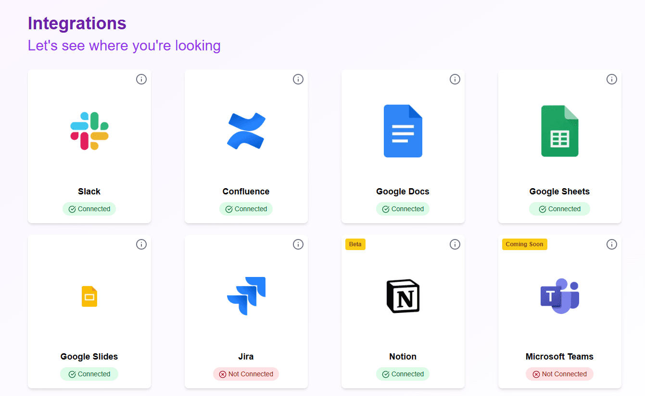Toggle Google Sheets Connected status
645x396 pixels.
(559, 209)
